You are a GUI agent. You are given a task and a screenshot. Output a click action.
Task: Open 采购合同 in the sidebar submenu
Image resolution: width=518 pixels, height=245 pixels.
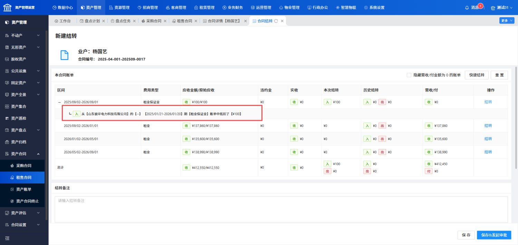click(22, 166)
